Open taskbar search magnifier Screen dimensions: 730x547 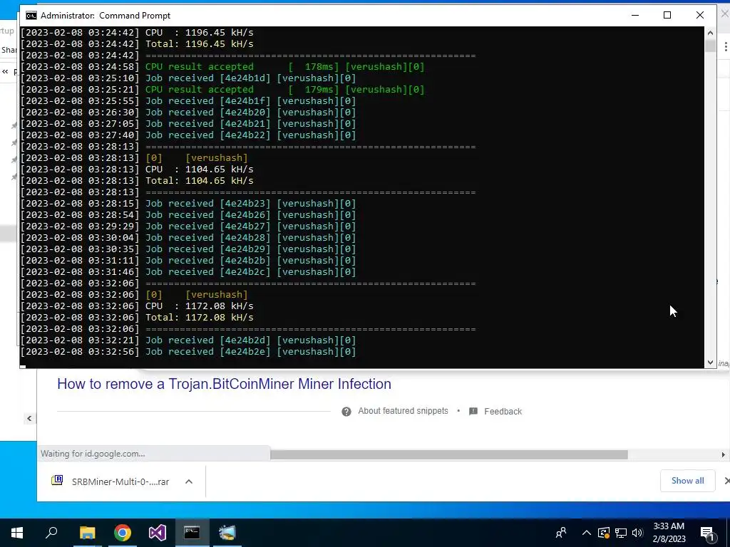pyautogui.click(x=51, y=533)
